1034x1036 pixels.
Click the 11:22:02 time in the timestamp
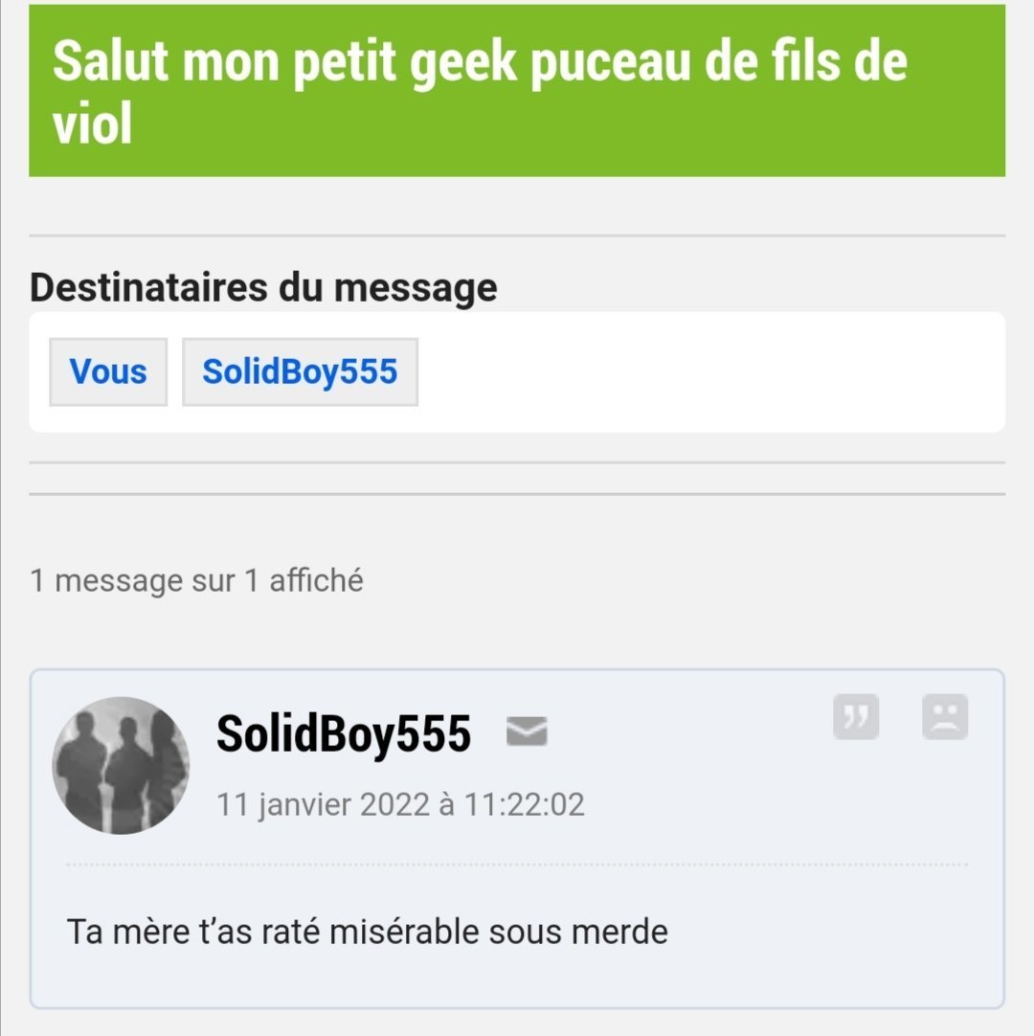[525, 804]
